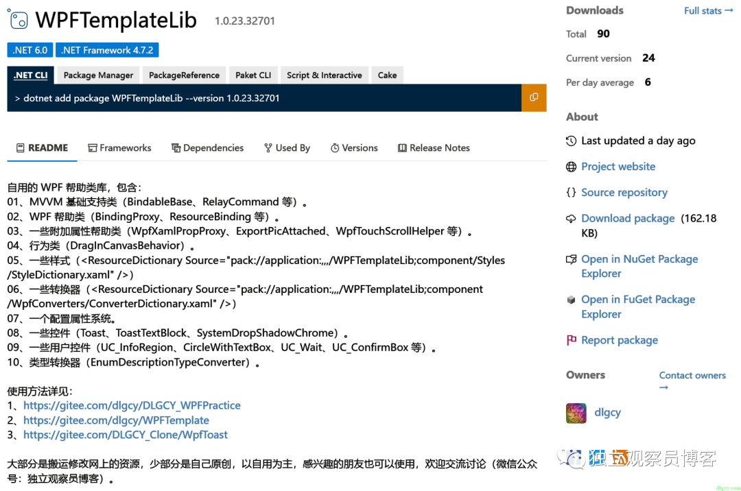Click the globe icon beside Project website
The height and width of the screenshot is (491, 741).
[x=571, y=167]
